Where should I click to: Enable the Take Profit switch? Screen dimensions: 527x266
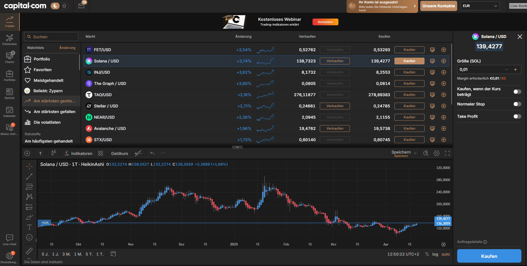(517, 116)
